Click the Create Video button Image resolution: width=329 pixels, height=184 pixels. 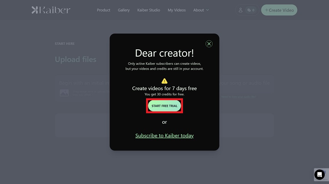279,10
